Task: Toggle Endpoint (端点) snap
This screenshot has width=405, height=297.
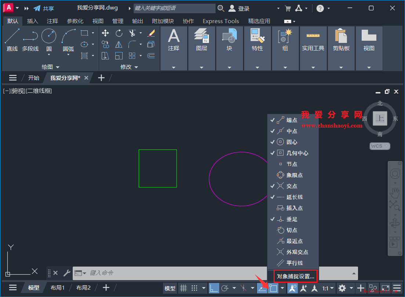Action: tap(293, 120)
